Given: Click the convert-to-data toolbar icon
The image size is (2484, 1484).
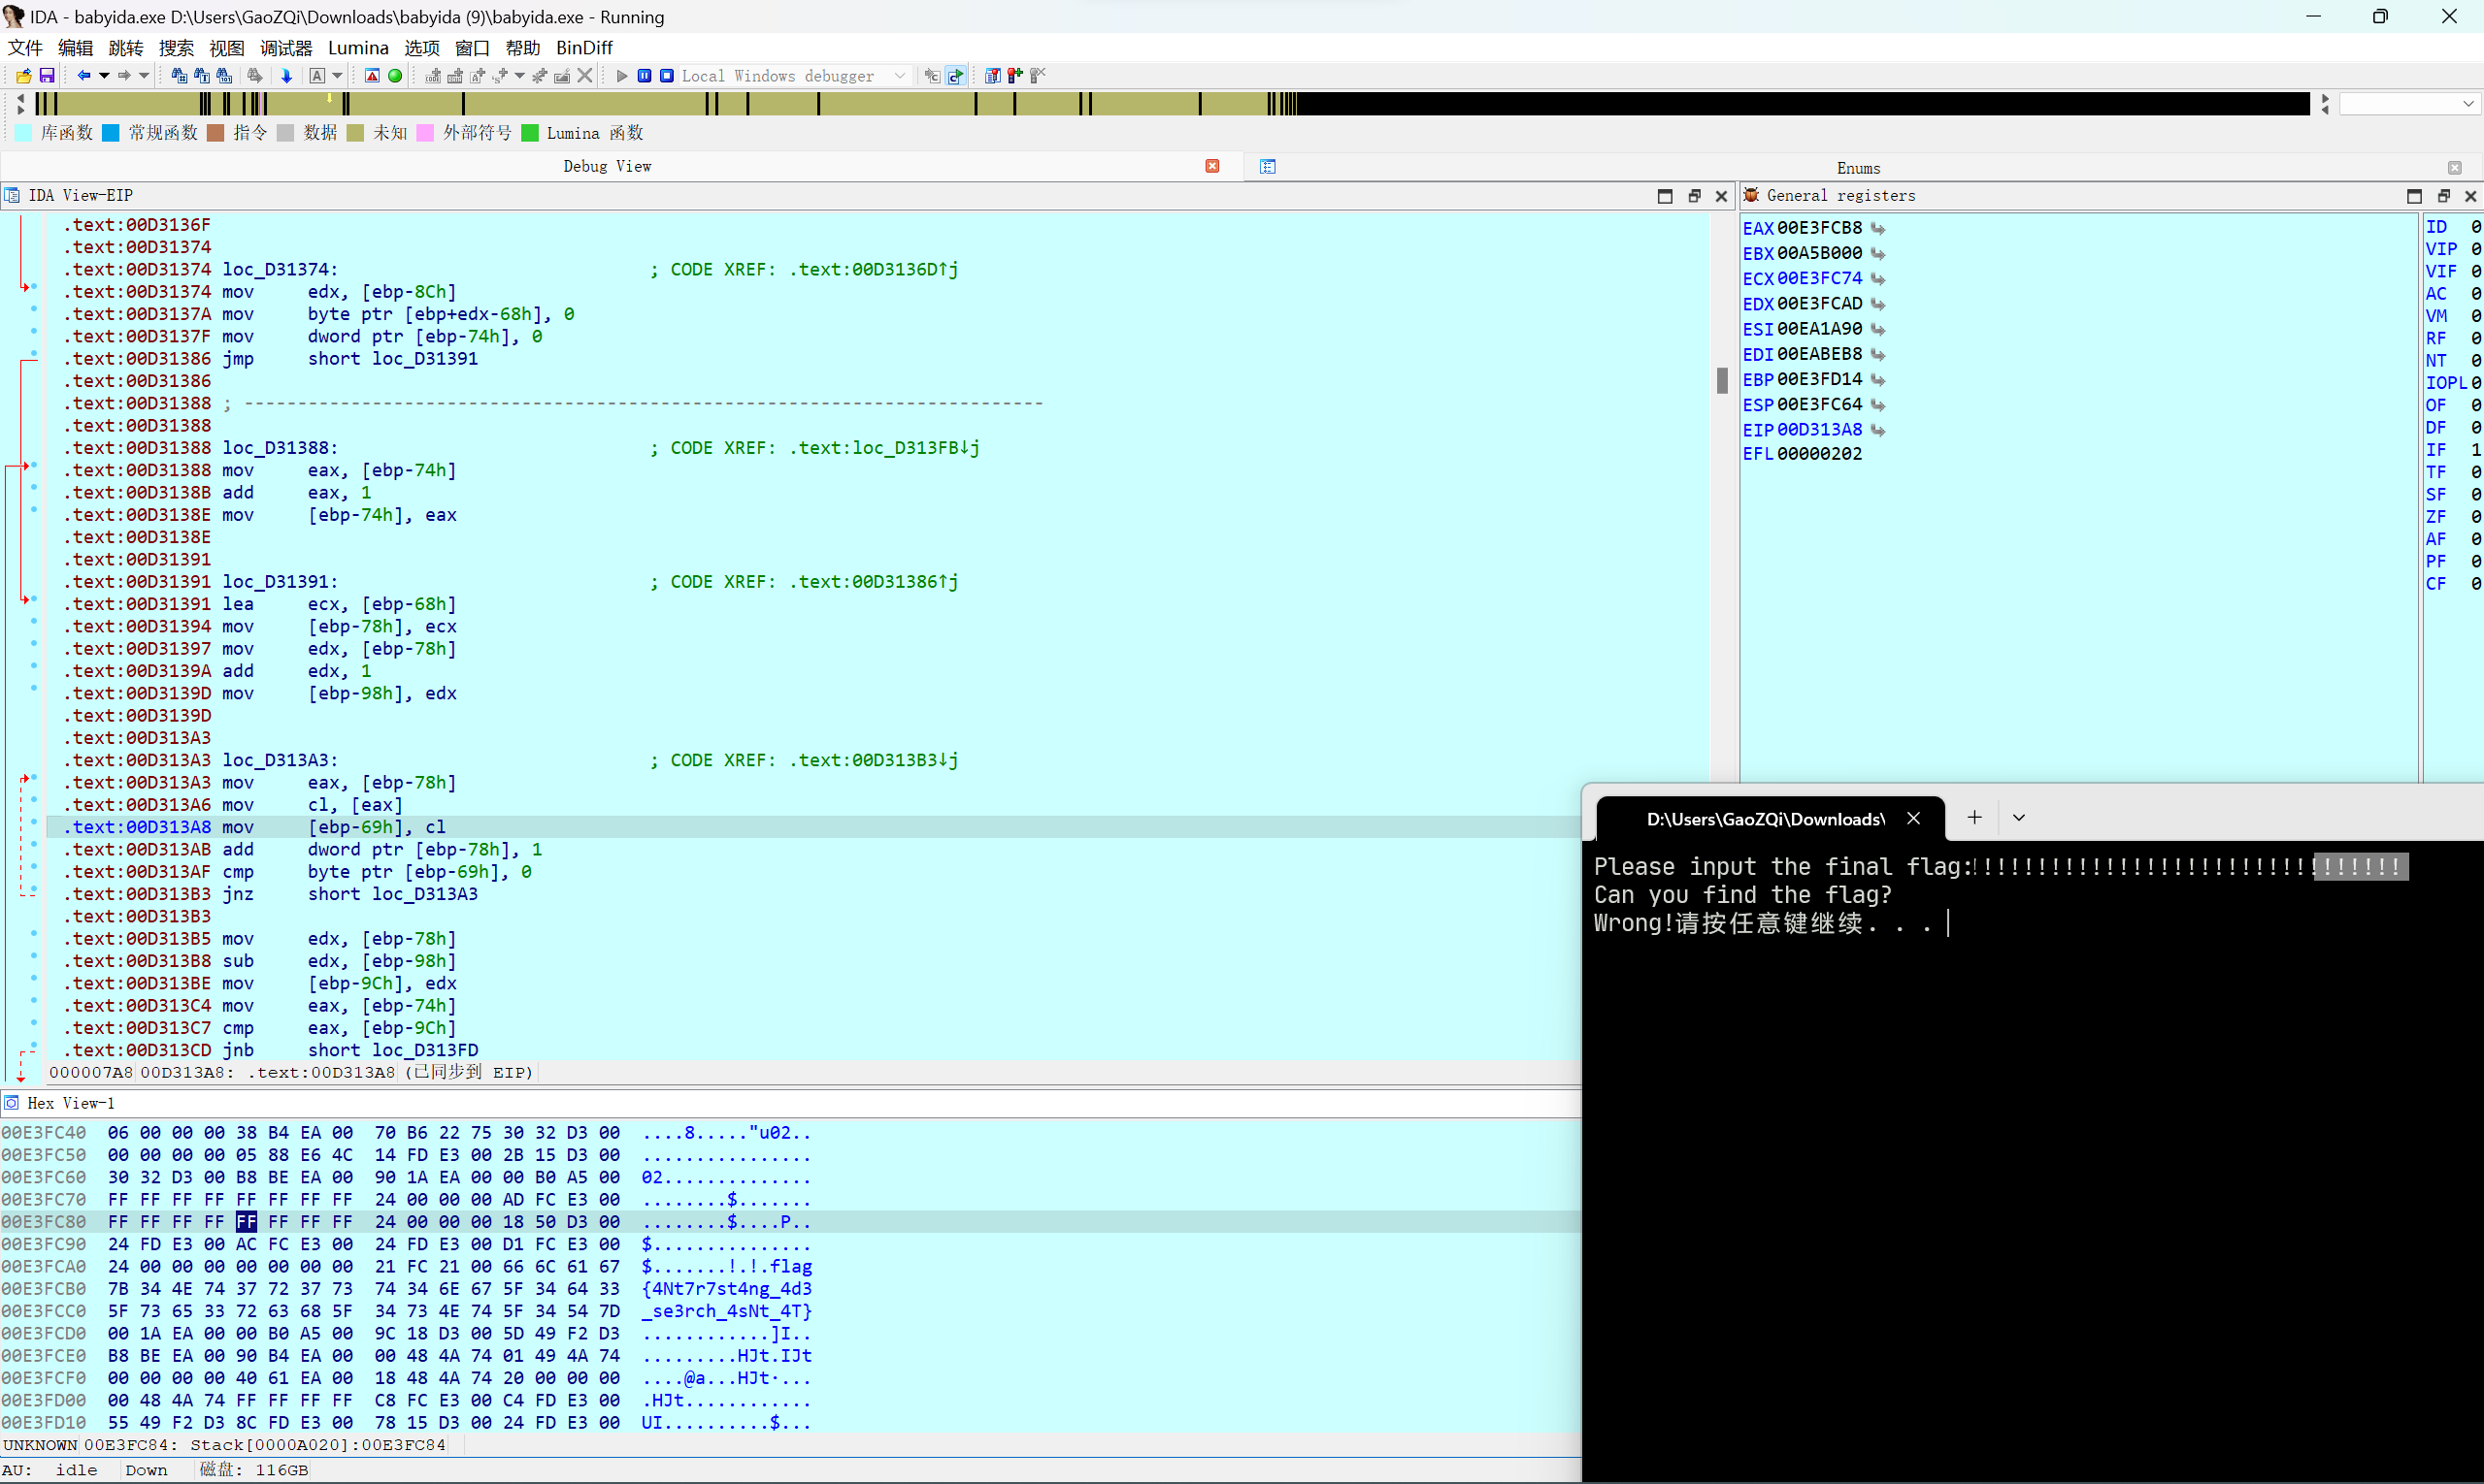Looking at the screenshot, I should (455, 76).
